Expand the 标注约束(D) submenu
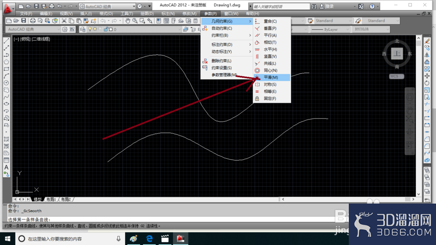The image size is (436, 245). click(227, 44)
